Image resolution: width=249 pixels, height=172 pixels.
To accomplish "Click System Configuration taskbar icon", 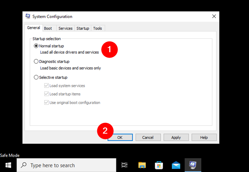I will pos(193,165).
